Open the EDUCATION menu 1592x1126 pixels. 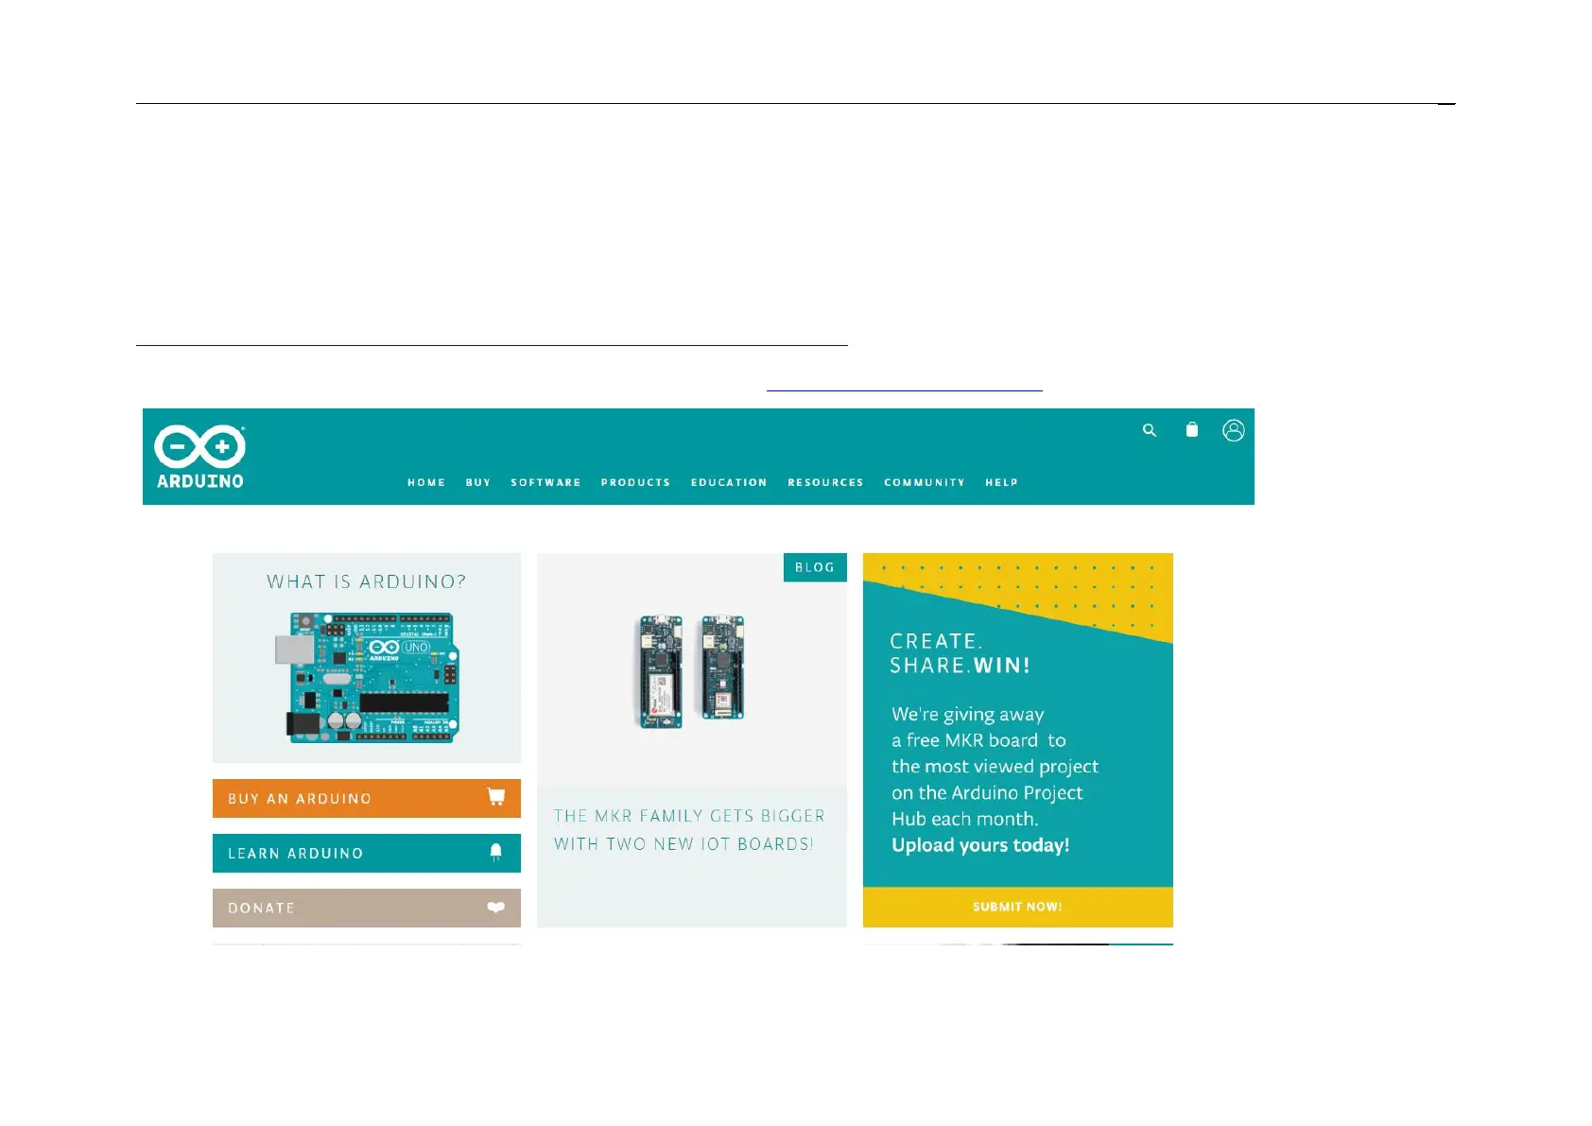[729, 482]
